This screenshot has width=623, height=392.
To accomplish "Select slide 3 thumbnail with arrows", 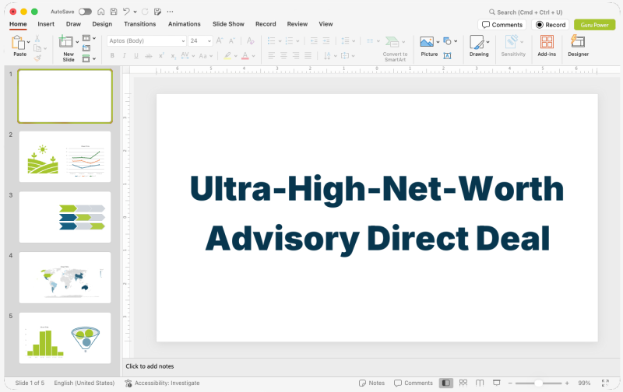I will click(65, 217).
